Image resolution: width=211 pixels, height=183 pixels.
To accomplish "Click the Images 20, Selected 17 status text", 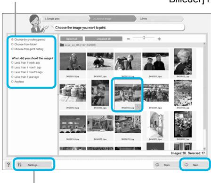I will 188,153.
